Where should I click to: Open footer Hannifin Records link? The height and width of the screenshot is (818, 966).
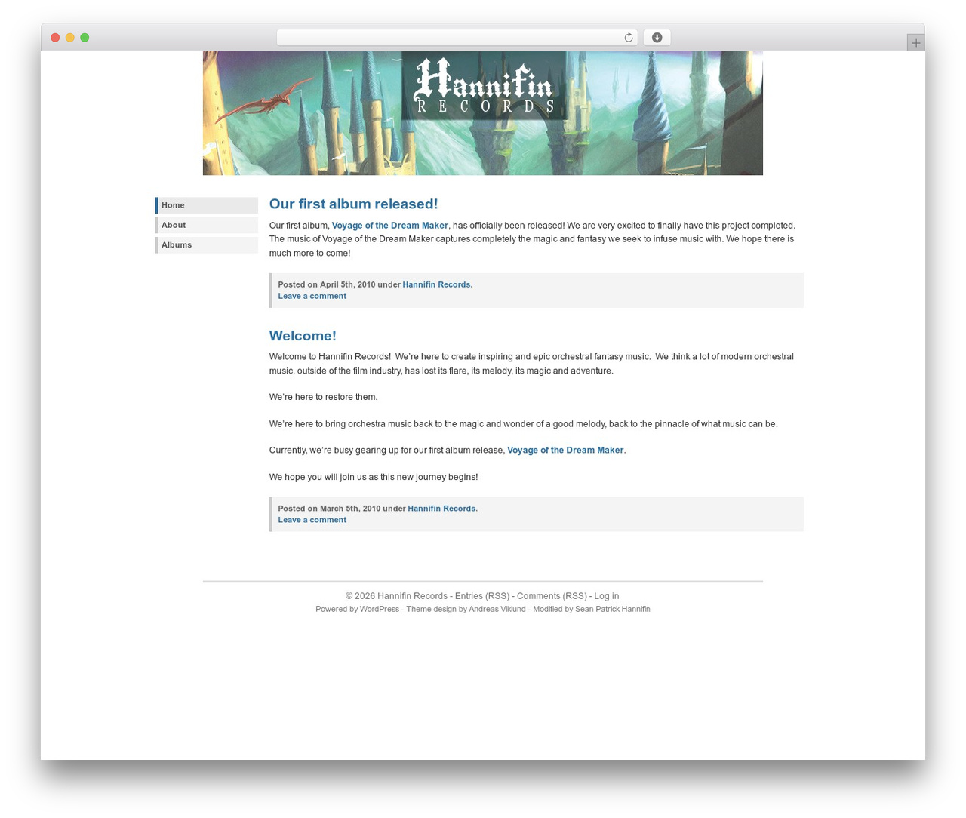tap(412, 596)
